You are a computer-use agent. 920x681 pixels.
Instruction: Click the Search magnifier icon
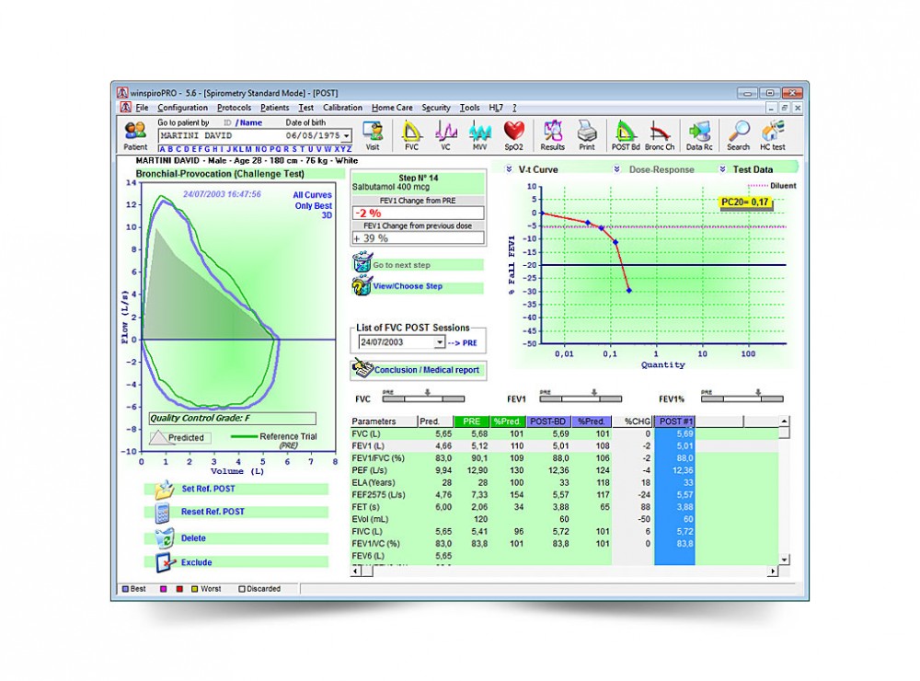click(738, 134)
